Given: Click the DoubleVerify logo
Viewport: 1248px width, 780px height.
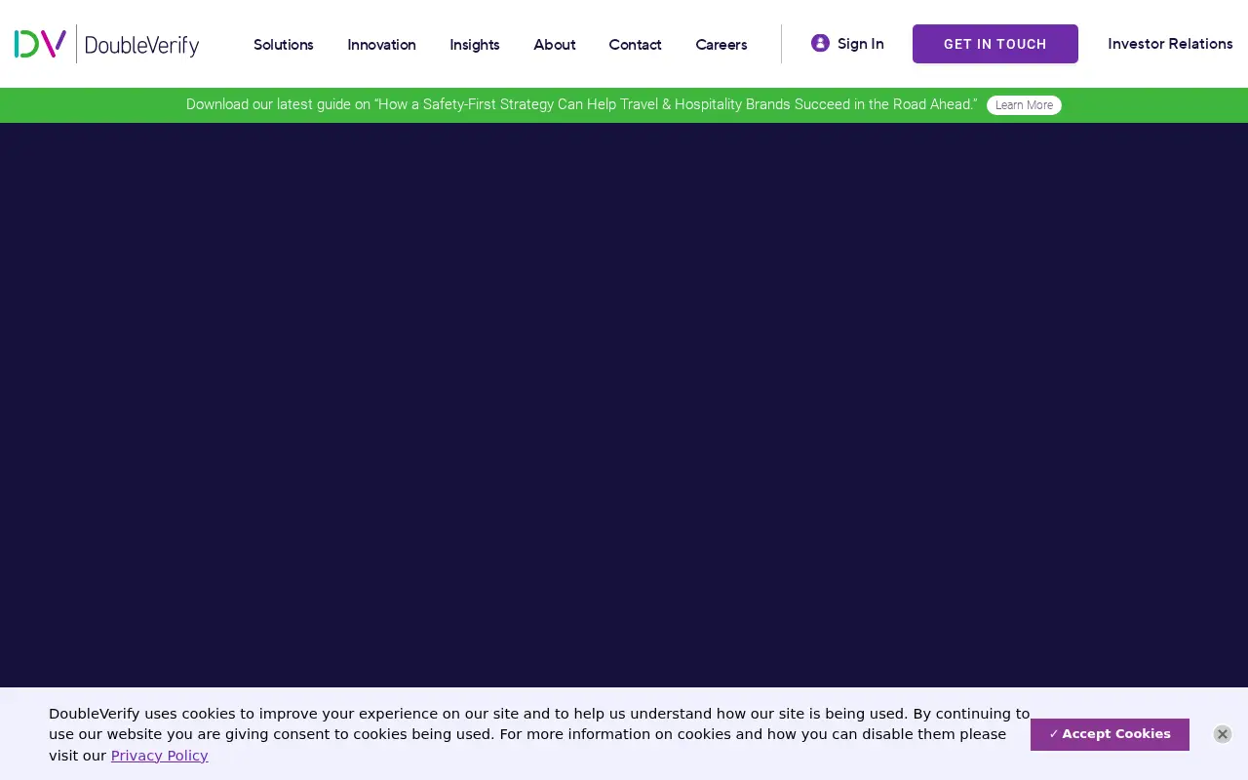Looking at the screenshot, I should [x=107, y=44].
